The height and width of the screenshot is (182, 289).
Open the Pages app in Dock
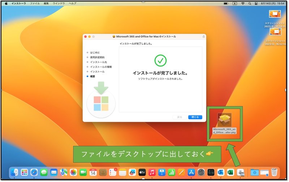point(182,172)
